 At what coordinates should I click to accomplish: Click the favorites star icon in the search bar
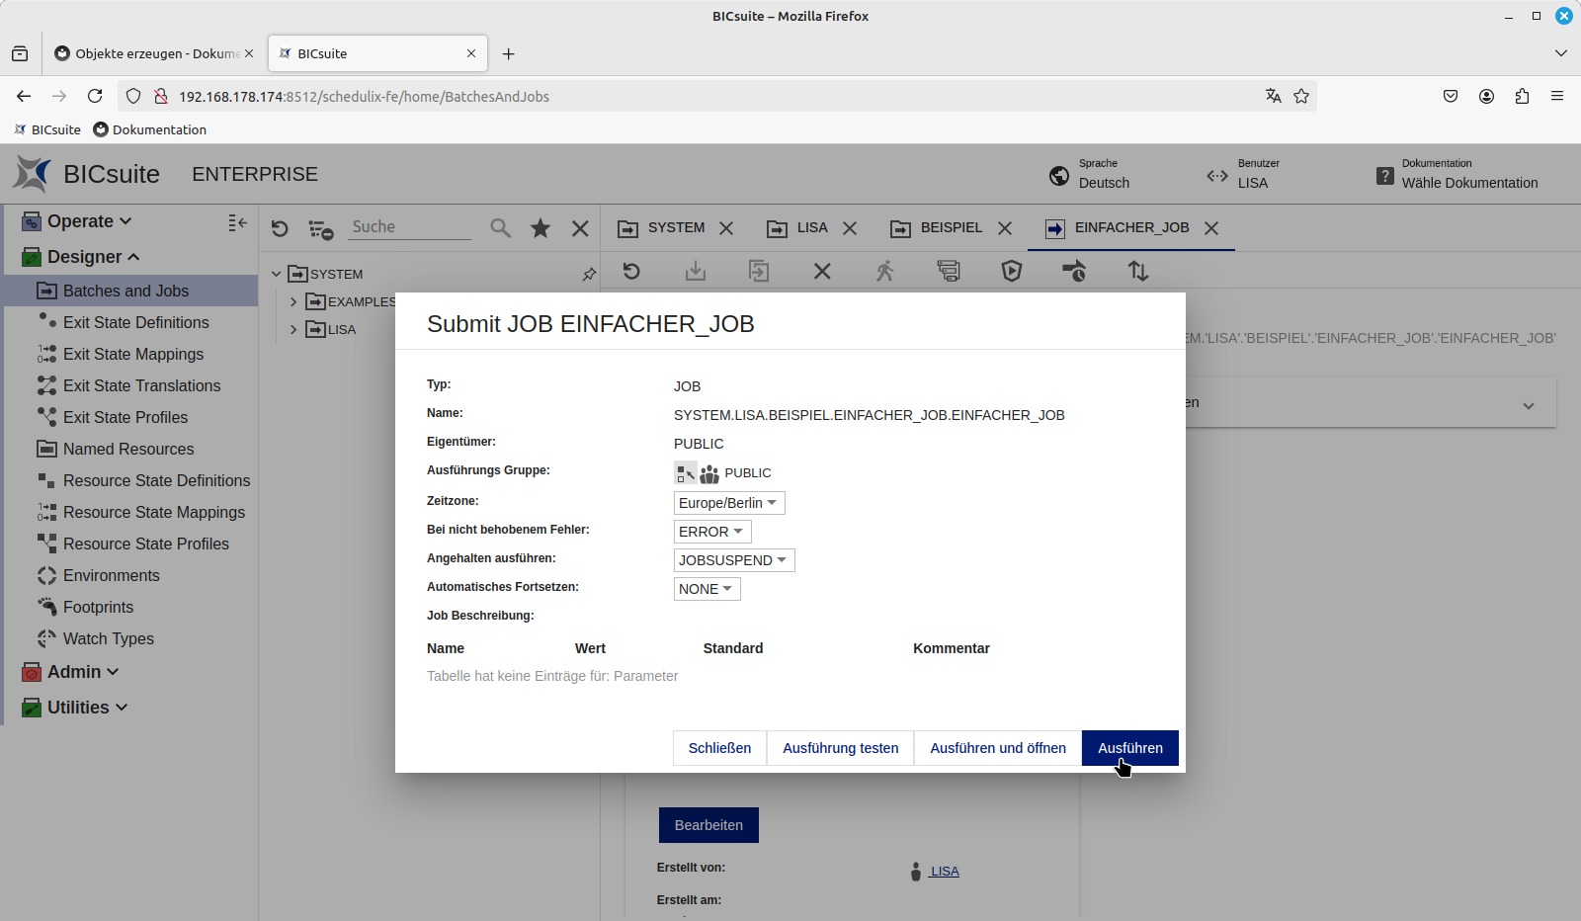click(x=541, y=228)
